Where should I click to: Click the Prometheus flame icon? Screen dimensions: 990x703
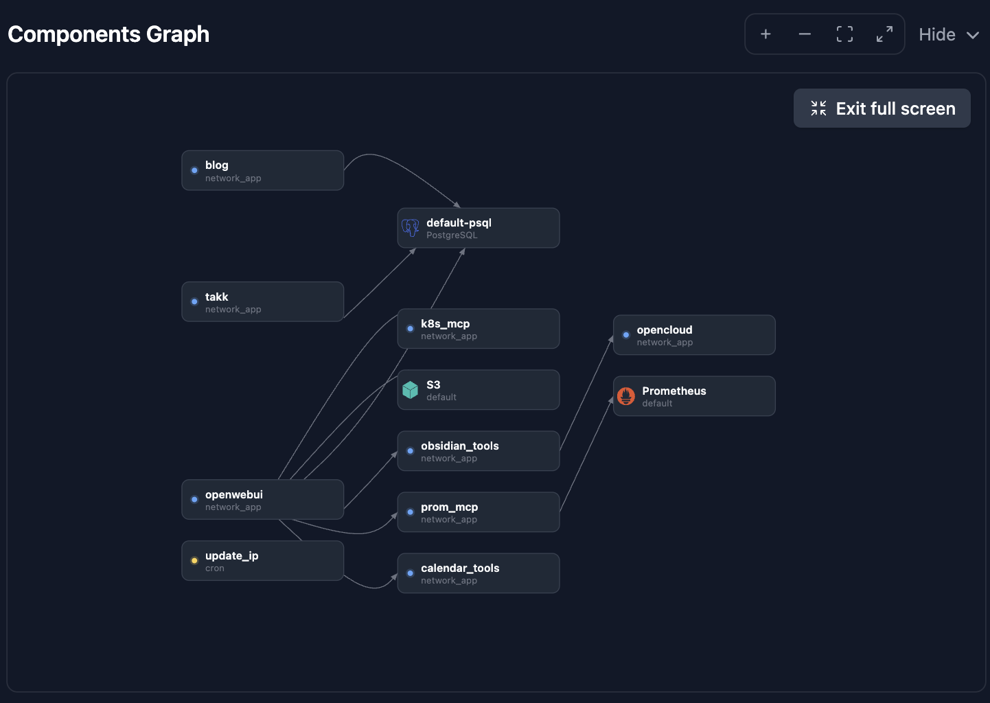626,396
